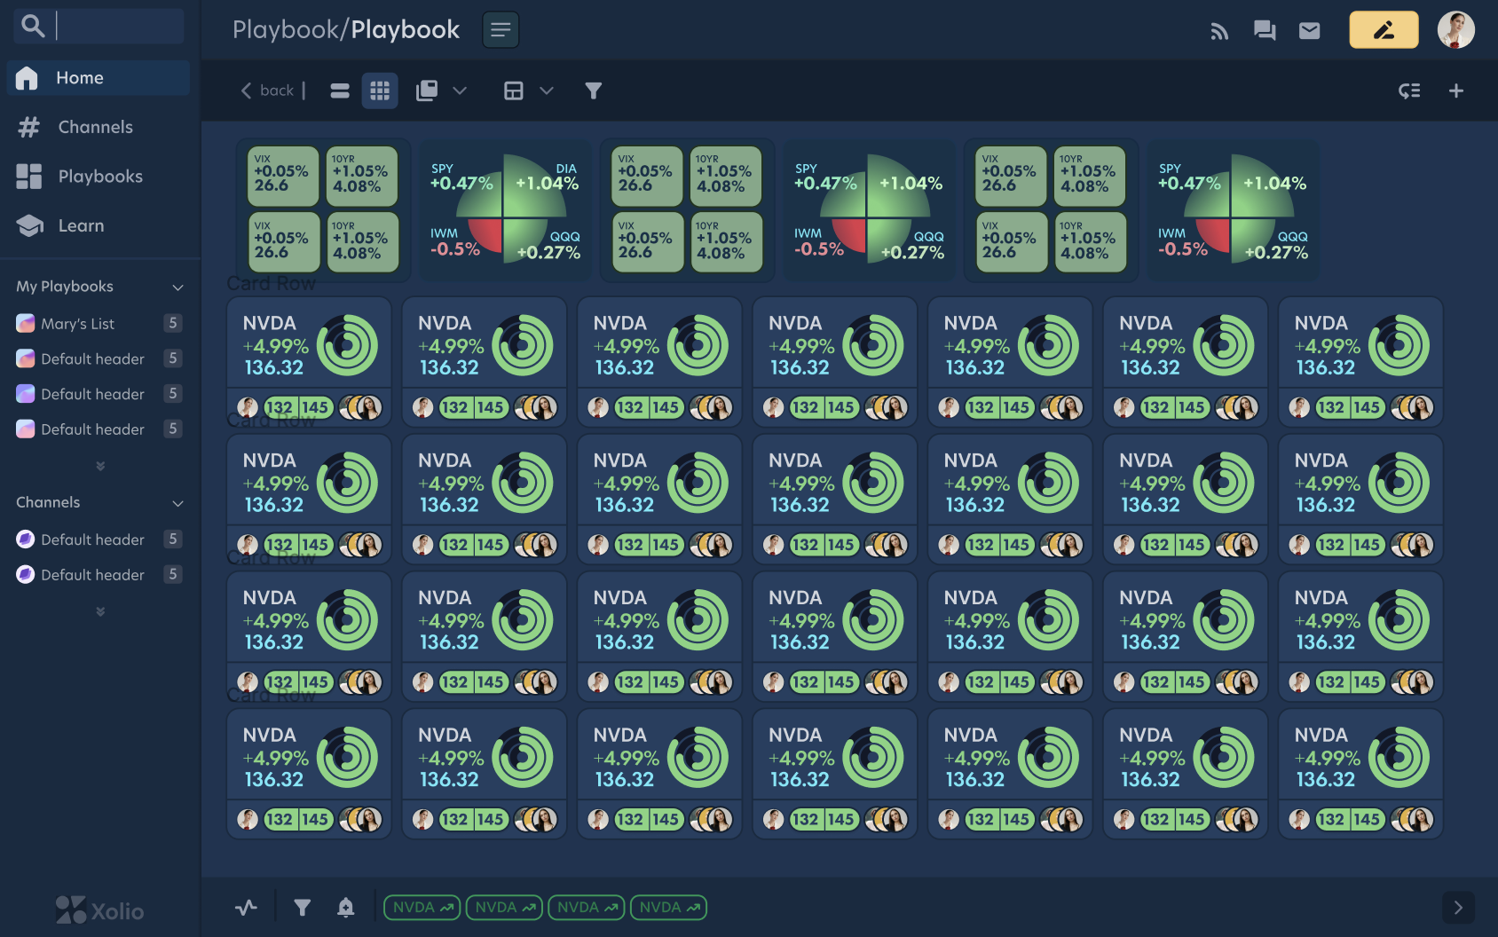This screenshot has width=1498, height=937.
Task: Switch to list row view
Action: (x=340, y=91)
